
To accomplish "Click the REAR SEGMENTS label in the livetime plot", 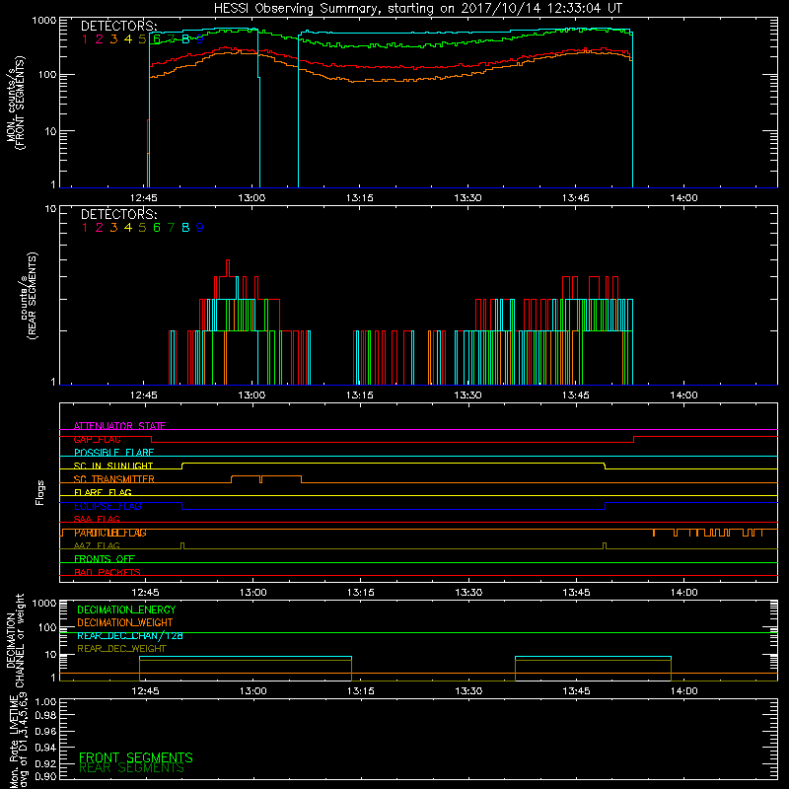I will [x=131, y=768].
